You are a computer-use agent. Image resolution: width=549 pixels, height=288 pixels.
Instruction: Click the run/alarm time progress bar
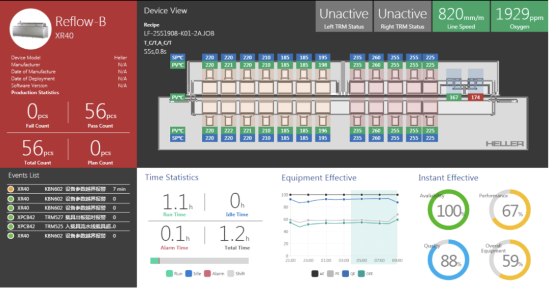tap(199, 261)
